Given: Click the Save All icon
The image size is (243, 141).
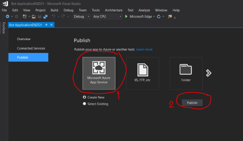Looking at the screenshot, I should click(x=46, y=17).
